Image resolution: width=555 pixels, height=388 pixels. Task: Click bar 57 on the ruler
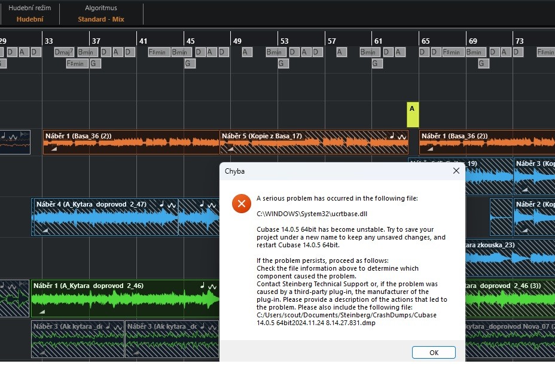coord(332,41)
